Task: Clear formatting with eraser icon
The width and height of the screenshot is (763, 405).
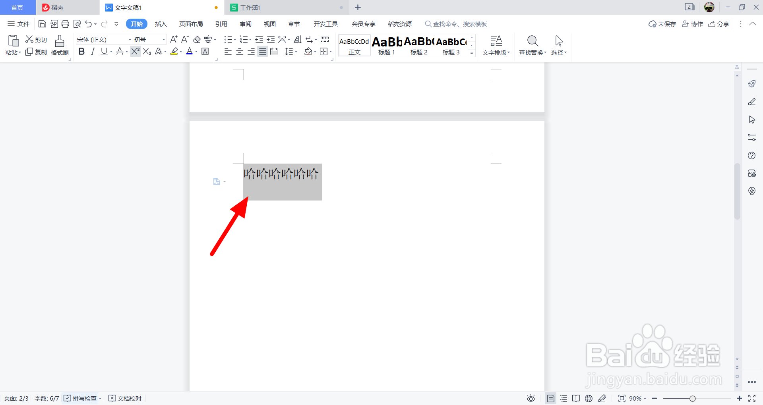Action: 197,39
